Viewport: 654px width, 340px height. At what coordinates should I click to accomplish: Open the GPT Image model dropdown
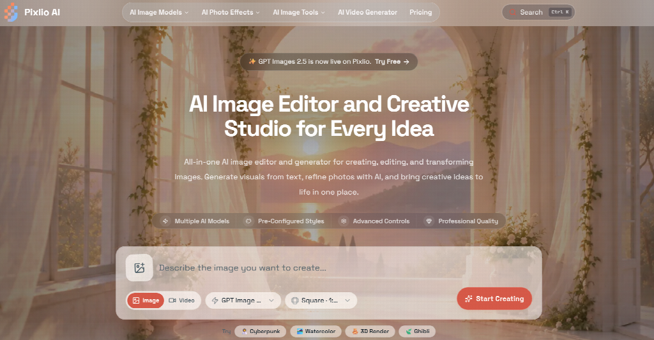[x=243, y=300]
